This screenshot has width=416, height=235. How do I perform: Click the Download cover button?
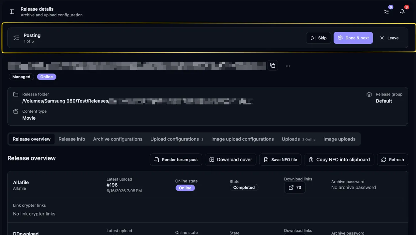click(230, 160)
